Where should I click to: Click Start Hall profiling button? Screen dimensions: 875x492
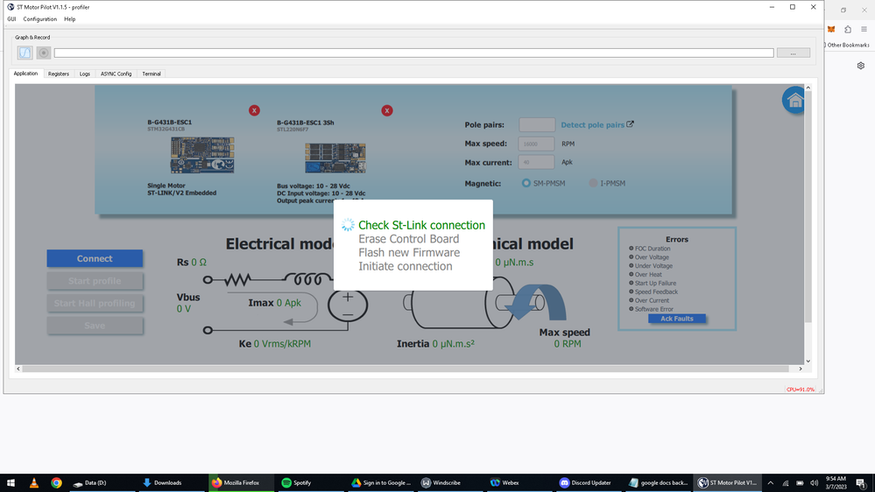(95, 303)
